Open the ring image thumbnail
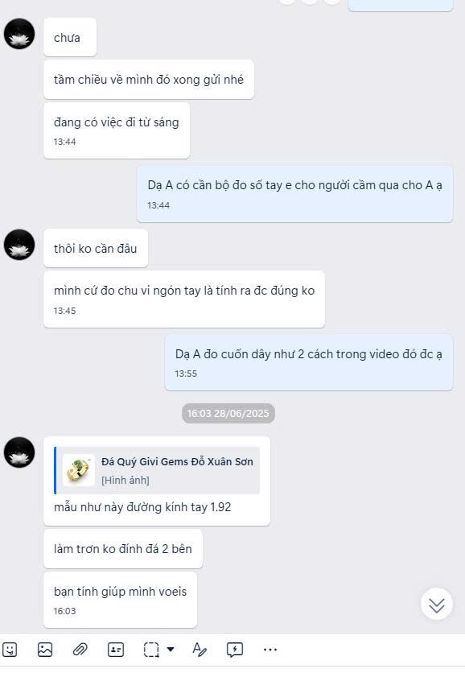Image resolution: width=465 pixels, height=673 pixels. (79, 470)
